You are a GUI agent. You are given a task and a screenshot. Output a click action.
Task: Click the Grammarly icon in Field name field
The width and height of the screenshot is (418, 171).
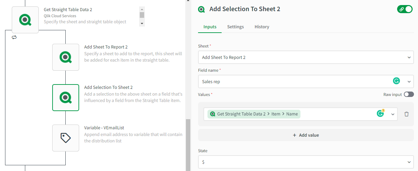click(x=396, y=81)
